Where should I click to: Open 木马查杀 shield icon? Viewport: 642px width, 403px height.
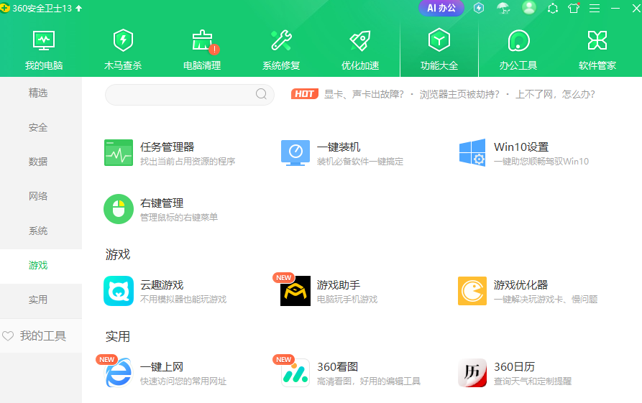[x=123, y=40]
